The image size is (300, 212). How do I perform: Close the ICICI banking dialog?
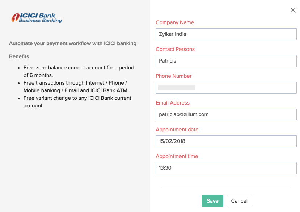pos(293,10)
